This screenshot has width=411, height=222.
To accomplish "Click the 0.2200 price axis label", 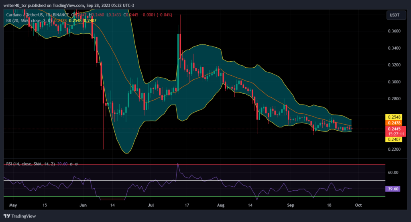I will 394,149.
